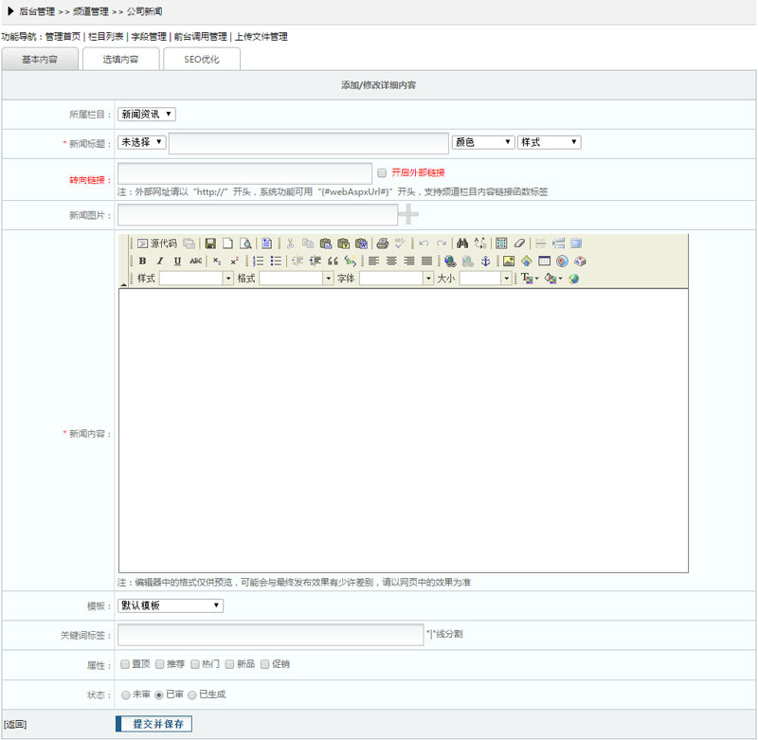Image resolution: width=758 pixels, height=740 pixels.
Task: Click the save (floppy disk) editor icon
Action: 210,244
